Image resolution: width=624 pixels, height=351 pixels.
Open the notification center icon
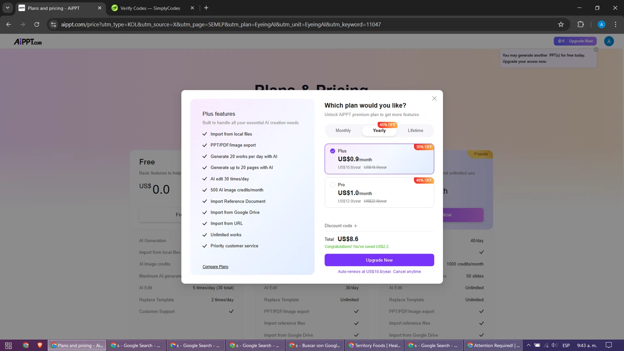(609, 345)
